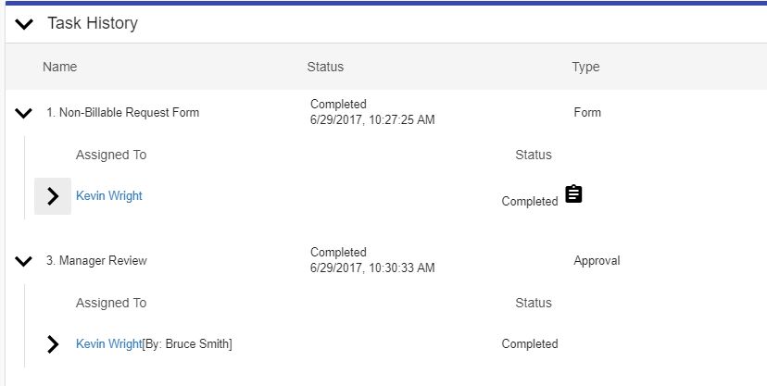This screenshot has width=767, height=386.
Task: Click the Name column header
Action: 59,67
